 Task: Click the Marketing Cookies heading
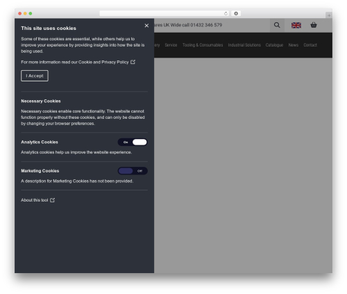40,171
